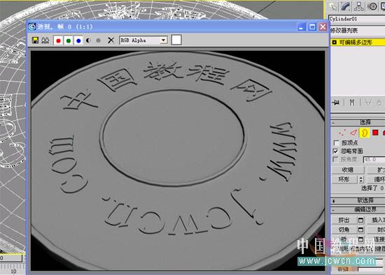The height and width of the screenshot is (275, 385).
Task: Clear the rendered frame with the X icon
Action: click(111, 40)
